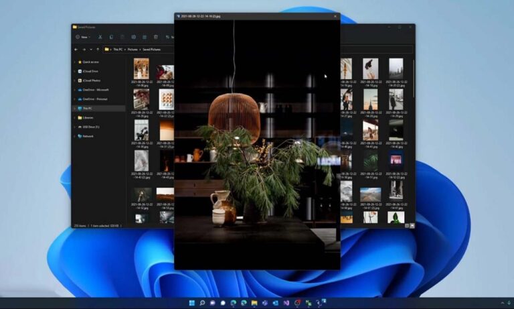Show hidden icons chevron in system tray
The image size is (514, 309).
pos(502,303)
